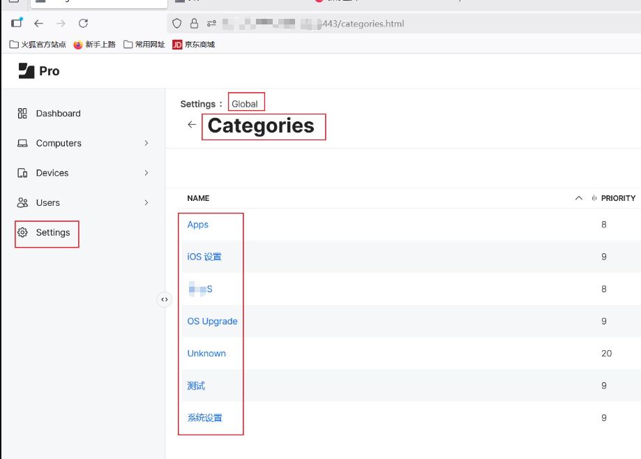Open Settings via the gear icon
Image resolution: width=641 pixels, height=459 pixels.
point(22,232)
